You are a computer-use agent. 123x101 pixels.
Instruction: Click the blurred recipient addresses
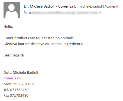tap(65, 13)
